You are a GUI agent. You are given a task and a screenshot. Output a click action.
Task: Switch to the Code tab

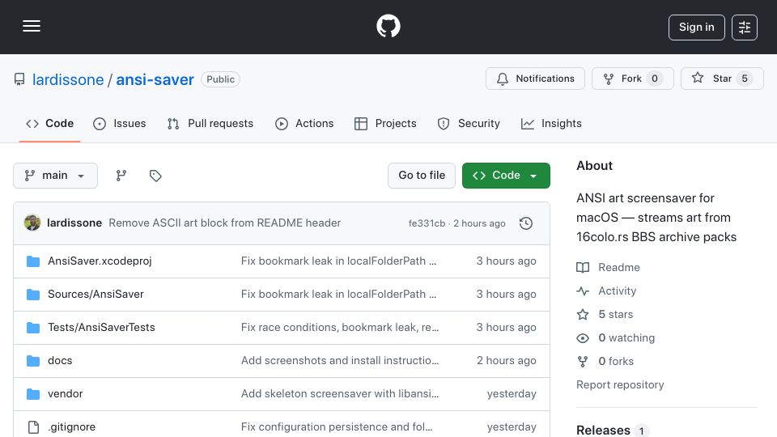(x=49, y=123)
